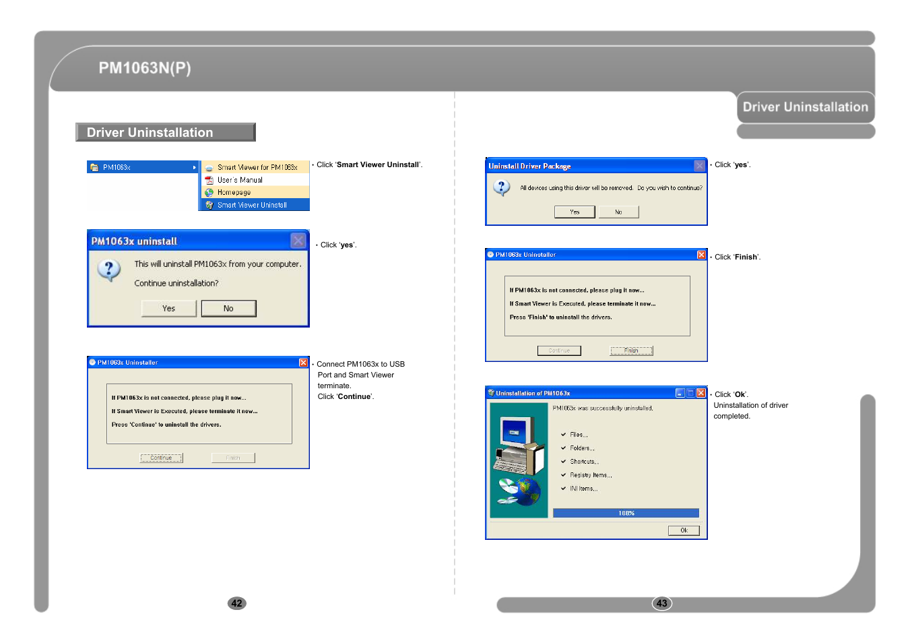Expand the PM1063x submenu arrow

point(195,167)
